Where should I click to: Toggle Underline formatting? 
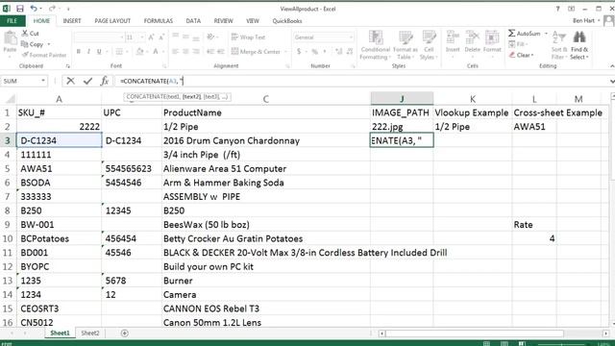pos(99,51)
